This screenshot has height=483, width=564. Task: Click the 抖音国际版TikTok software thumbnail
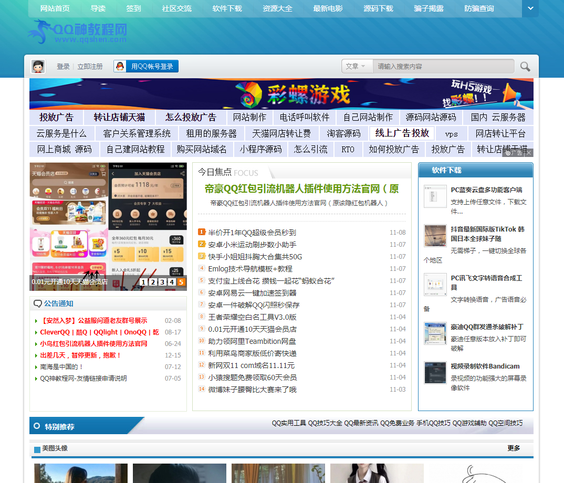click(x=435, y=236)
